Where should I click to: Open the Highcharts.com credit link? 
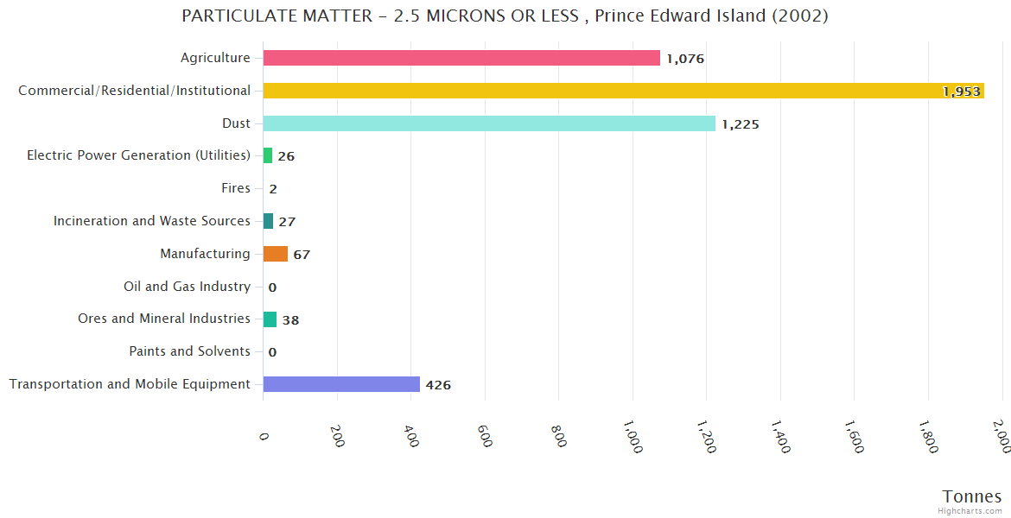[x=971, y=511]
